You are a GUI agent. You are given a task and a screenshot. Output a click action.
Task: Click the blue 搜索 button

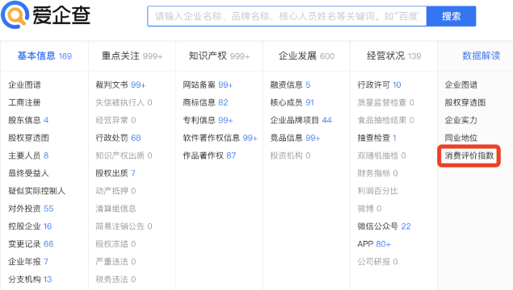click(451, 16)
